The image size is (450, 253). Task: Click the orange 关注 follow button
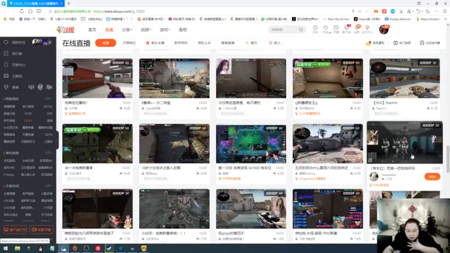(432, 177)
